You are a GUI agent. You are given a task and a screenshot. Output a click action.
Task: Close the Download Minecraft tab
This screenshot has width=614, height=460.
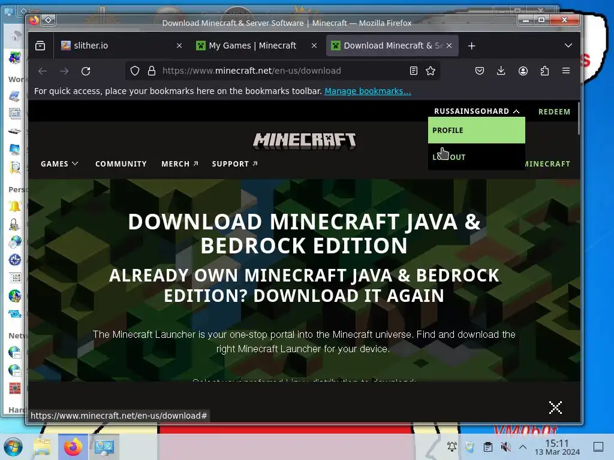point(449,46)
